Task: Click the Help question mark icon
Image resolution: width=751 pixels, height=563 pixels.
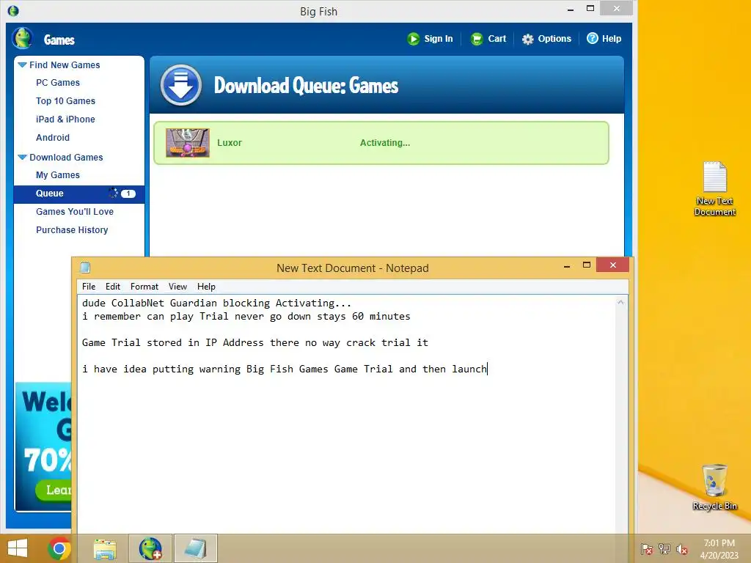Action: (x=593, y=38)
